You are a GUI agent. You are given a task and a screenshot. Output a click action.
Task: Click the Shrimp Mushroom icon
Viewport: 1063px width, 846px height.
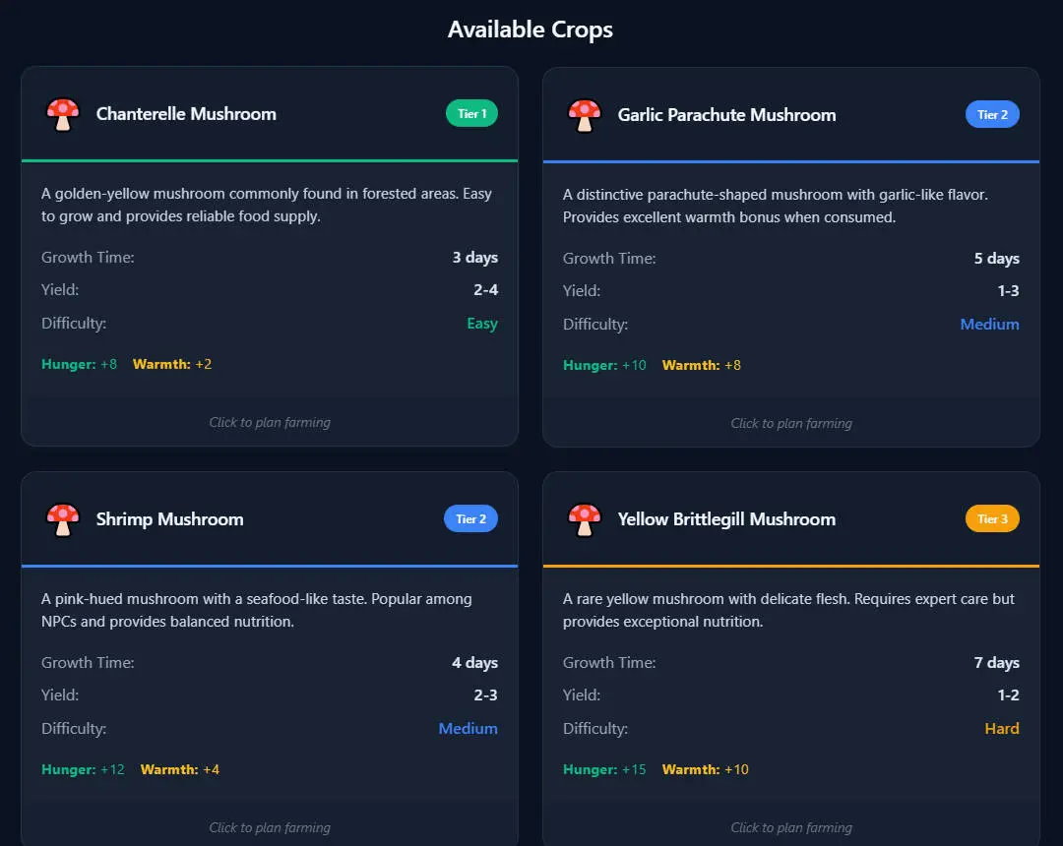tap(63, 519)
